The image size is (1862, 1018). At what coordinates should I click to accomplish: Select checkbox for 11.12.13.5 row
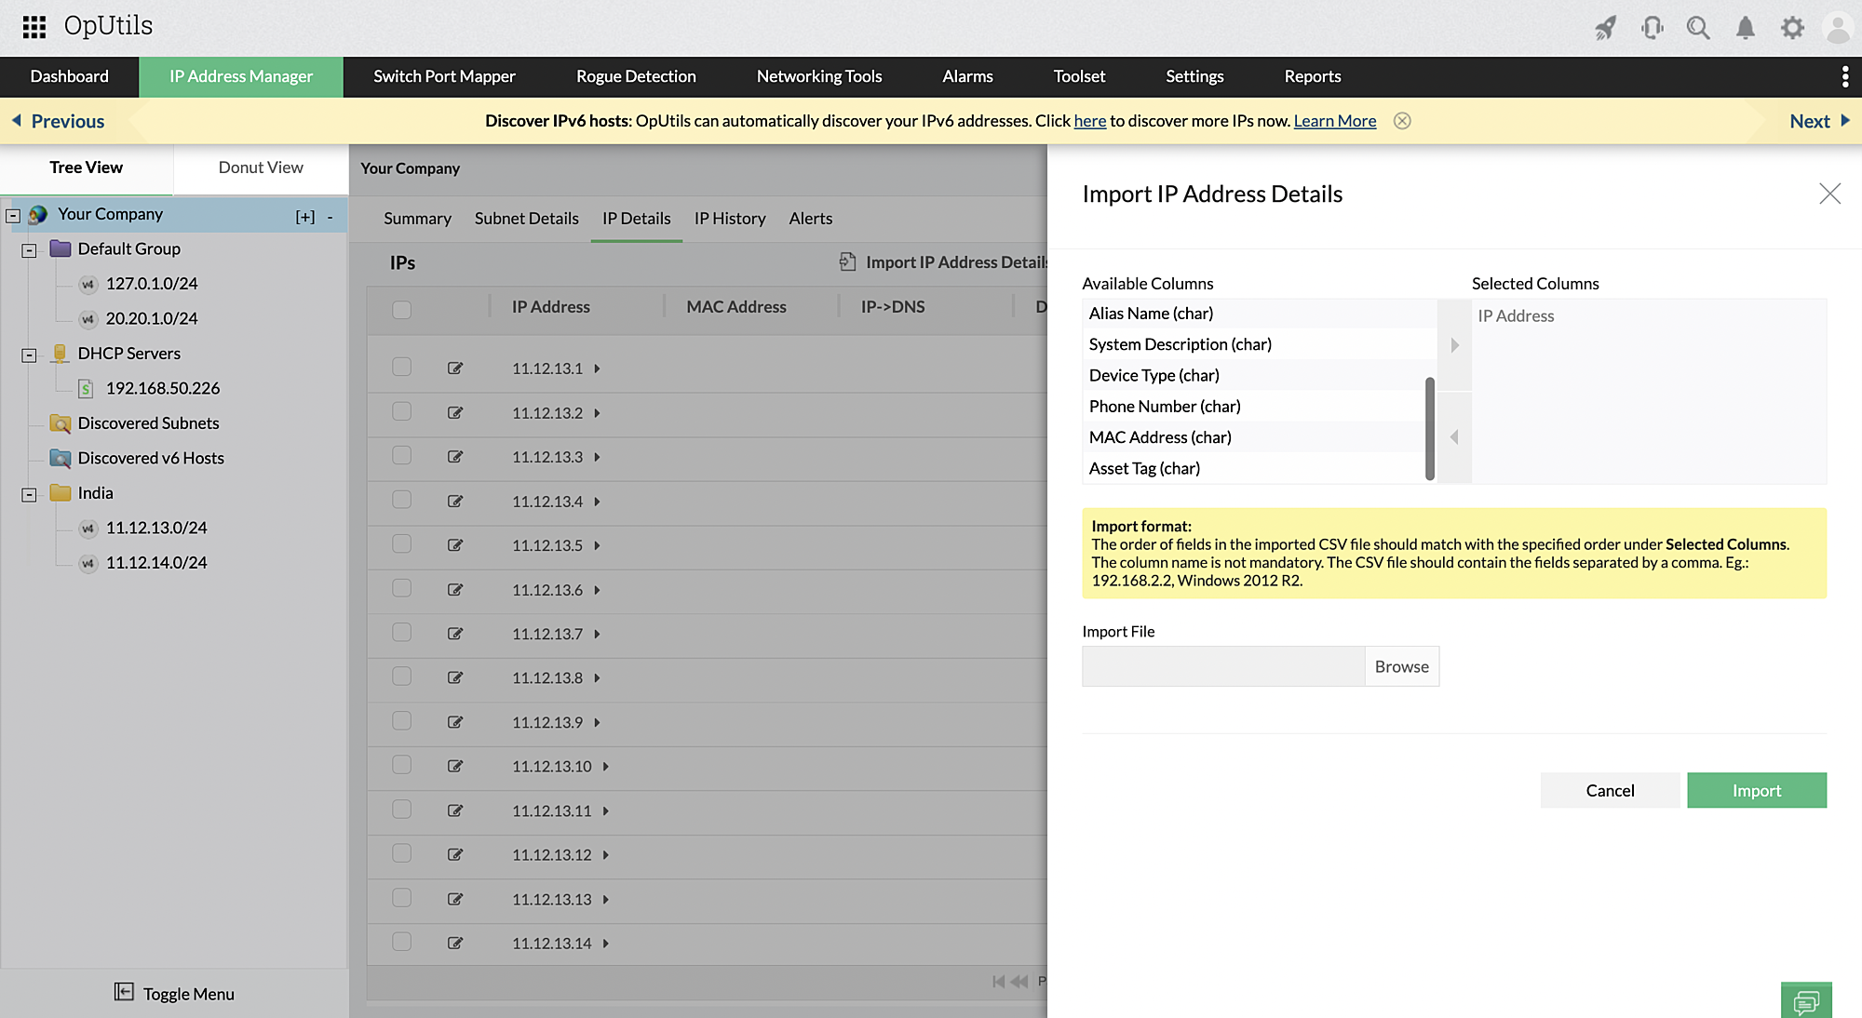(x=401, y=544)
